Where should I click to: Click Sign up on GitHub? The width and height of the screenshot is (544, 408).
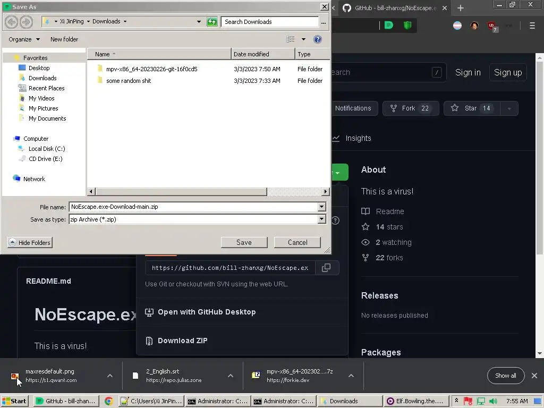point(508,72)
